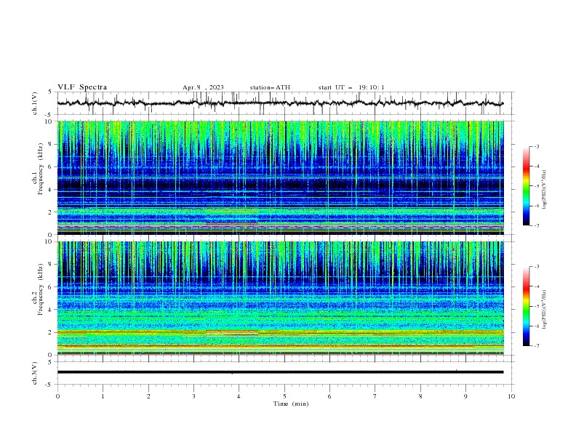The height and width of the screenshot is (445, 576).
Task: Click time axis tick label "9"
Action: pos(465,396)
